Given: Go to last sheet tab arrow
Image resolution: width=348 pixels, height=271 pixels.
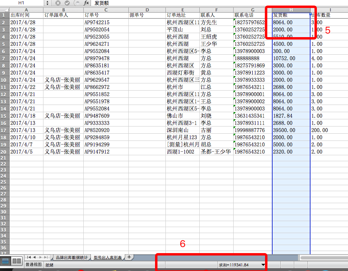Looking at the screenshot, I should tap(46, 257).
